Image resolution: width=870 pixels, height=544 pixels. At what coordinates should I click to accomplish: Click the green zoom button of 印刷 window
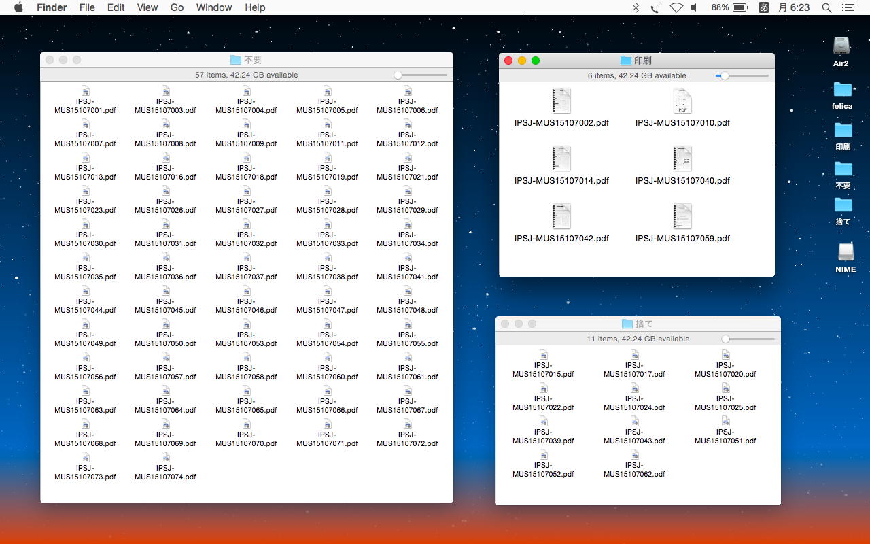pyautogui.click(x=536, y=61)
